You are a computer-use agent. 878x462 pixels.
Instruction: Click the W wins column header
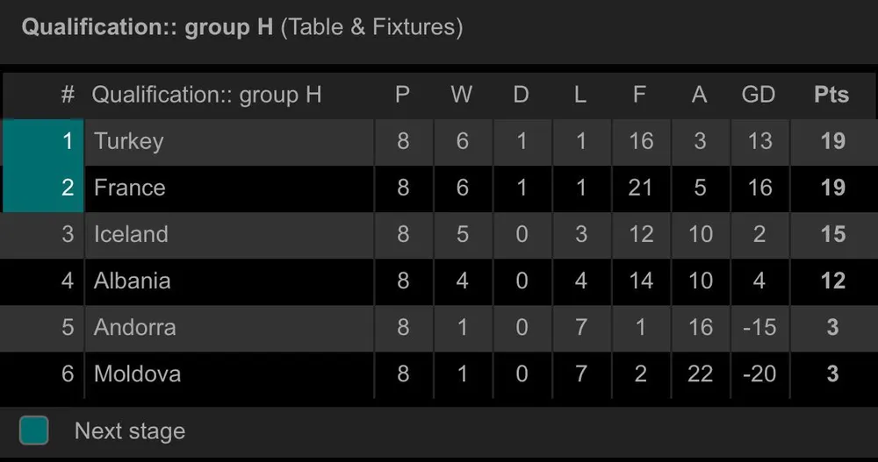(462, 95)
